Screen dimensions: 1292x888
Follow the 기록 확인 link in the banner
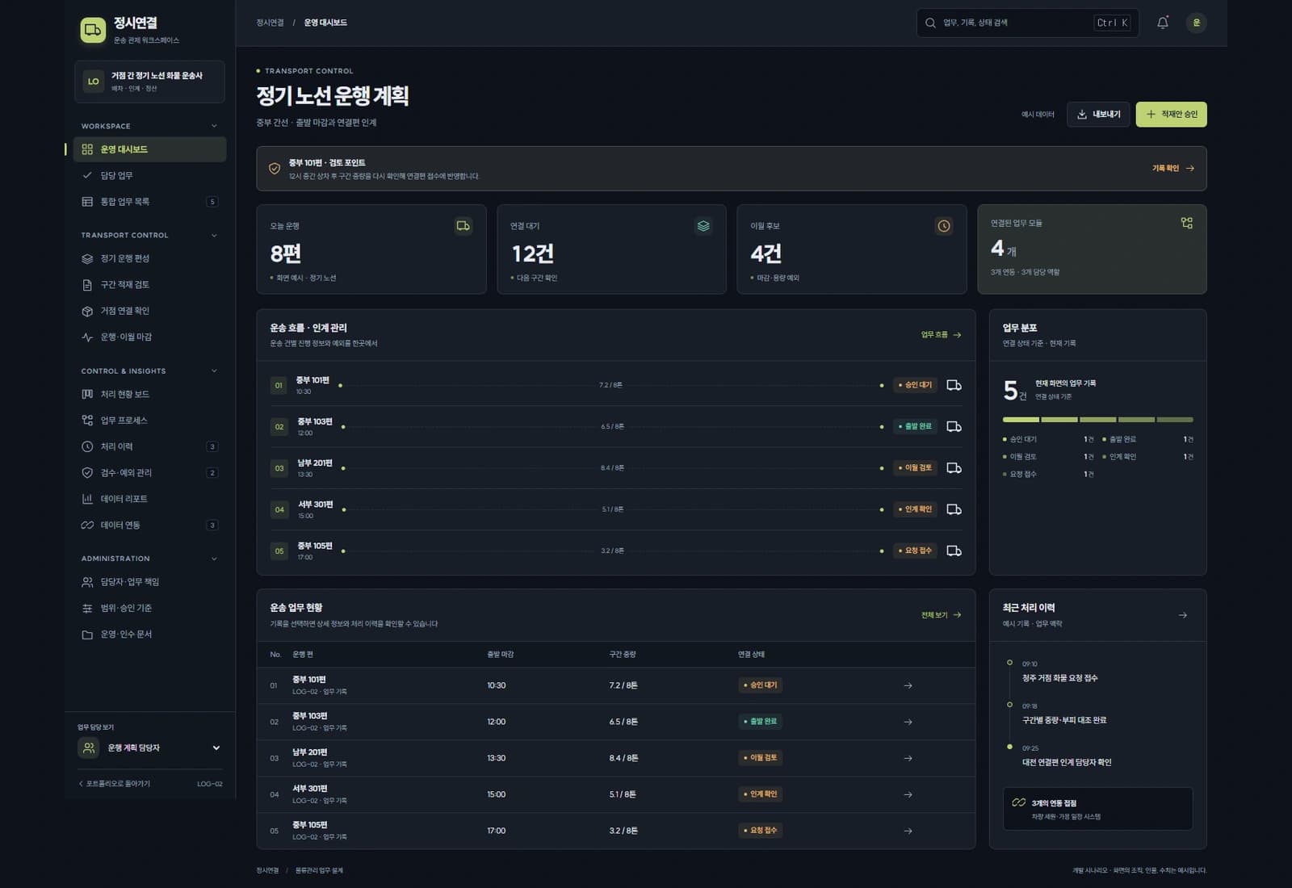(1172, 169)
